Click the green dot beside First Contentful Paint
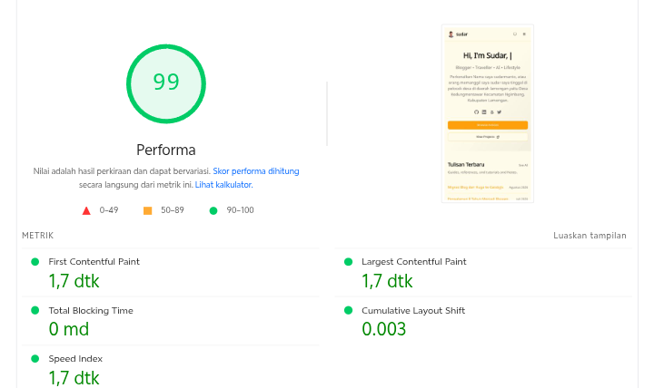 point(35,262)
